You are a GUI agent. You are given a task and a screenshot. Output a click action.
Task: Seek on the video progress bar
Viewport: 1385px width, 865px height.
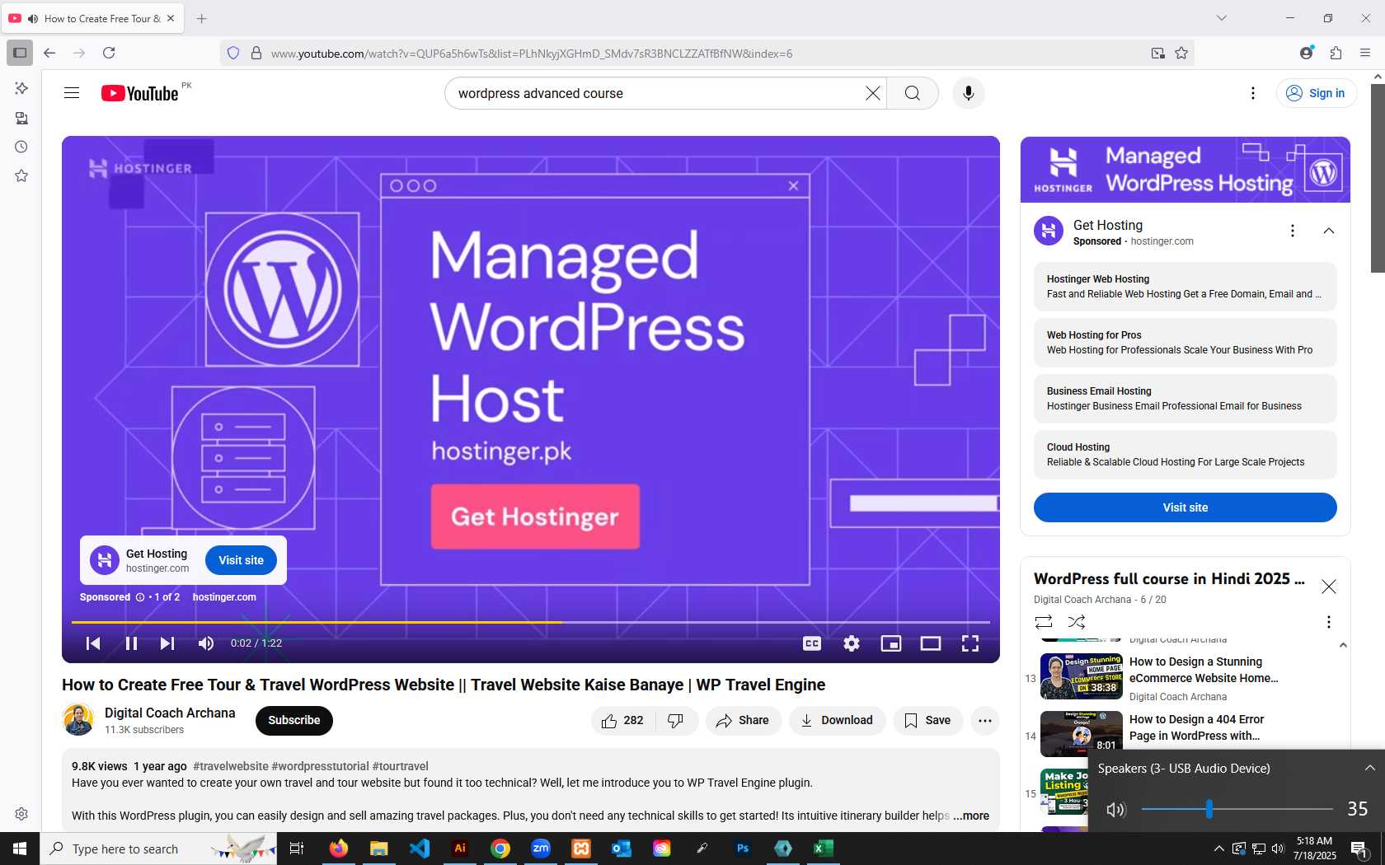530,622
